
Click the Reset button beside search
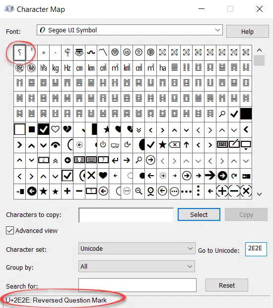227,285
